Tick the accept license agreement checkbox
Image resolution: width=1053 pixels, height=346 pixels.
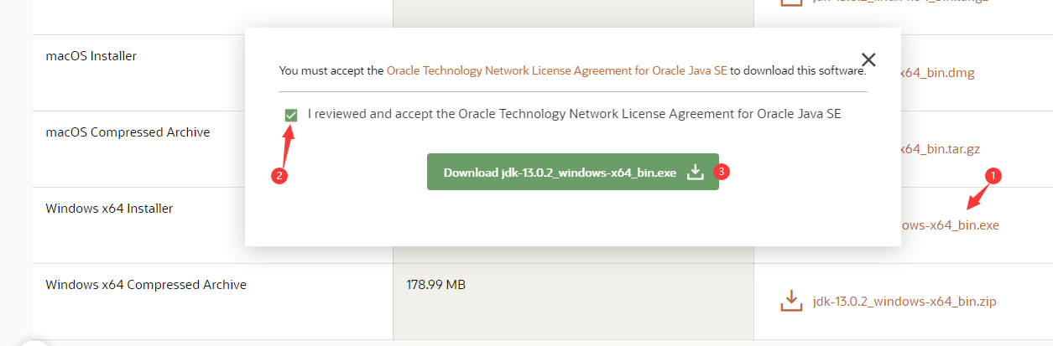coord(291,115)
